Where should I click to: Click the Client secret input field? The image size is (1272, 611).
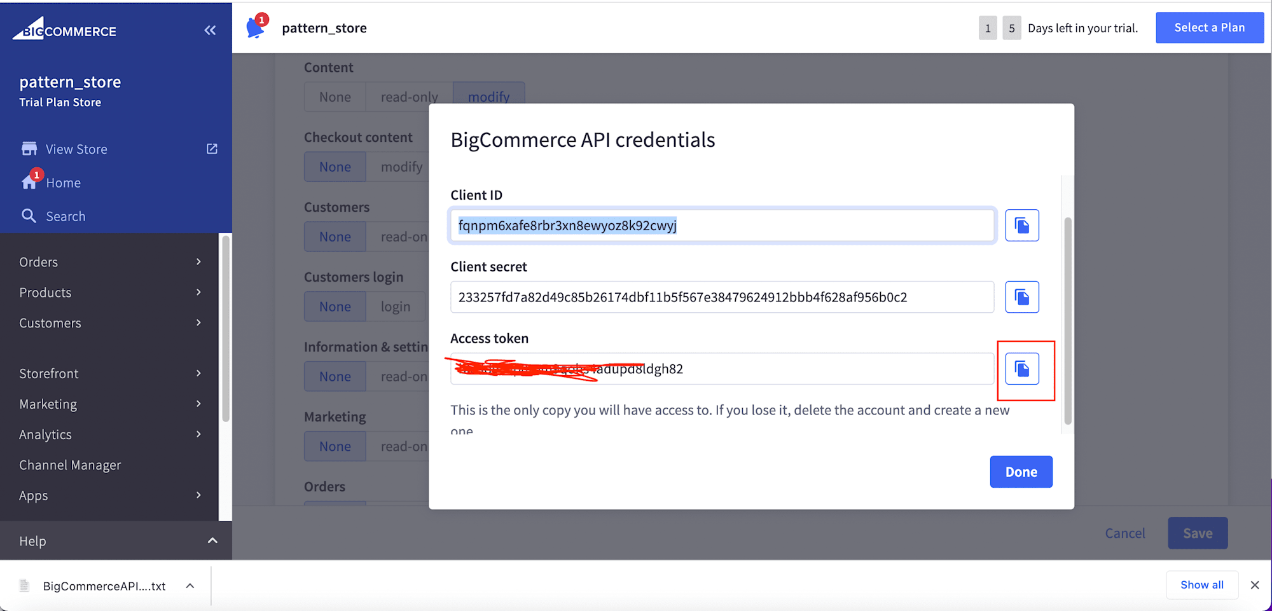tap(722, 297)
